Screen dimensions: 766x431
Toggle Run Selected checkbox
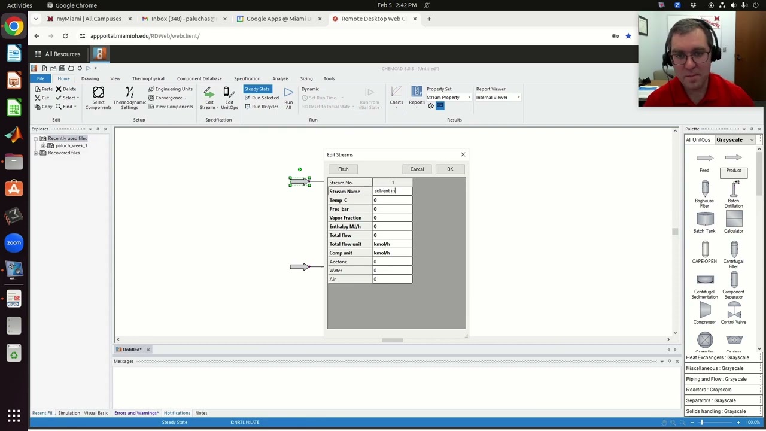[x=262, y=98]
